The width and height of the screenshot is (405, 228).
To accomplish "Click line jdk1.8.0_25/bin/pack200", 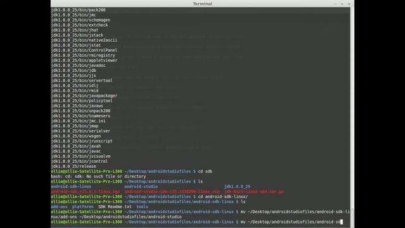I will [x=78, y=10].
